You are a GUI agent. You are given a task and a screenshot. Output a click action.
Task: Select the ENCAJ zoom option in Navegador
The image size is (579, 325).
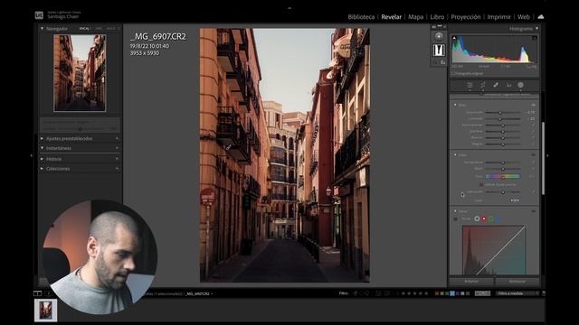click(x=84, y=28)
